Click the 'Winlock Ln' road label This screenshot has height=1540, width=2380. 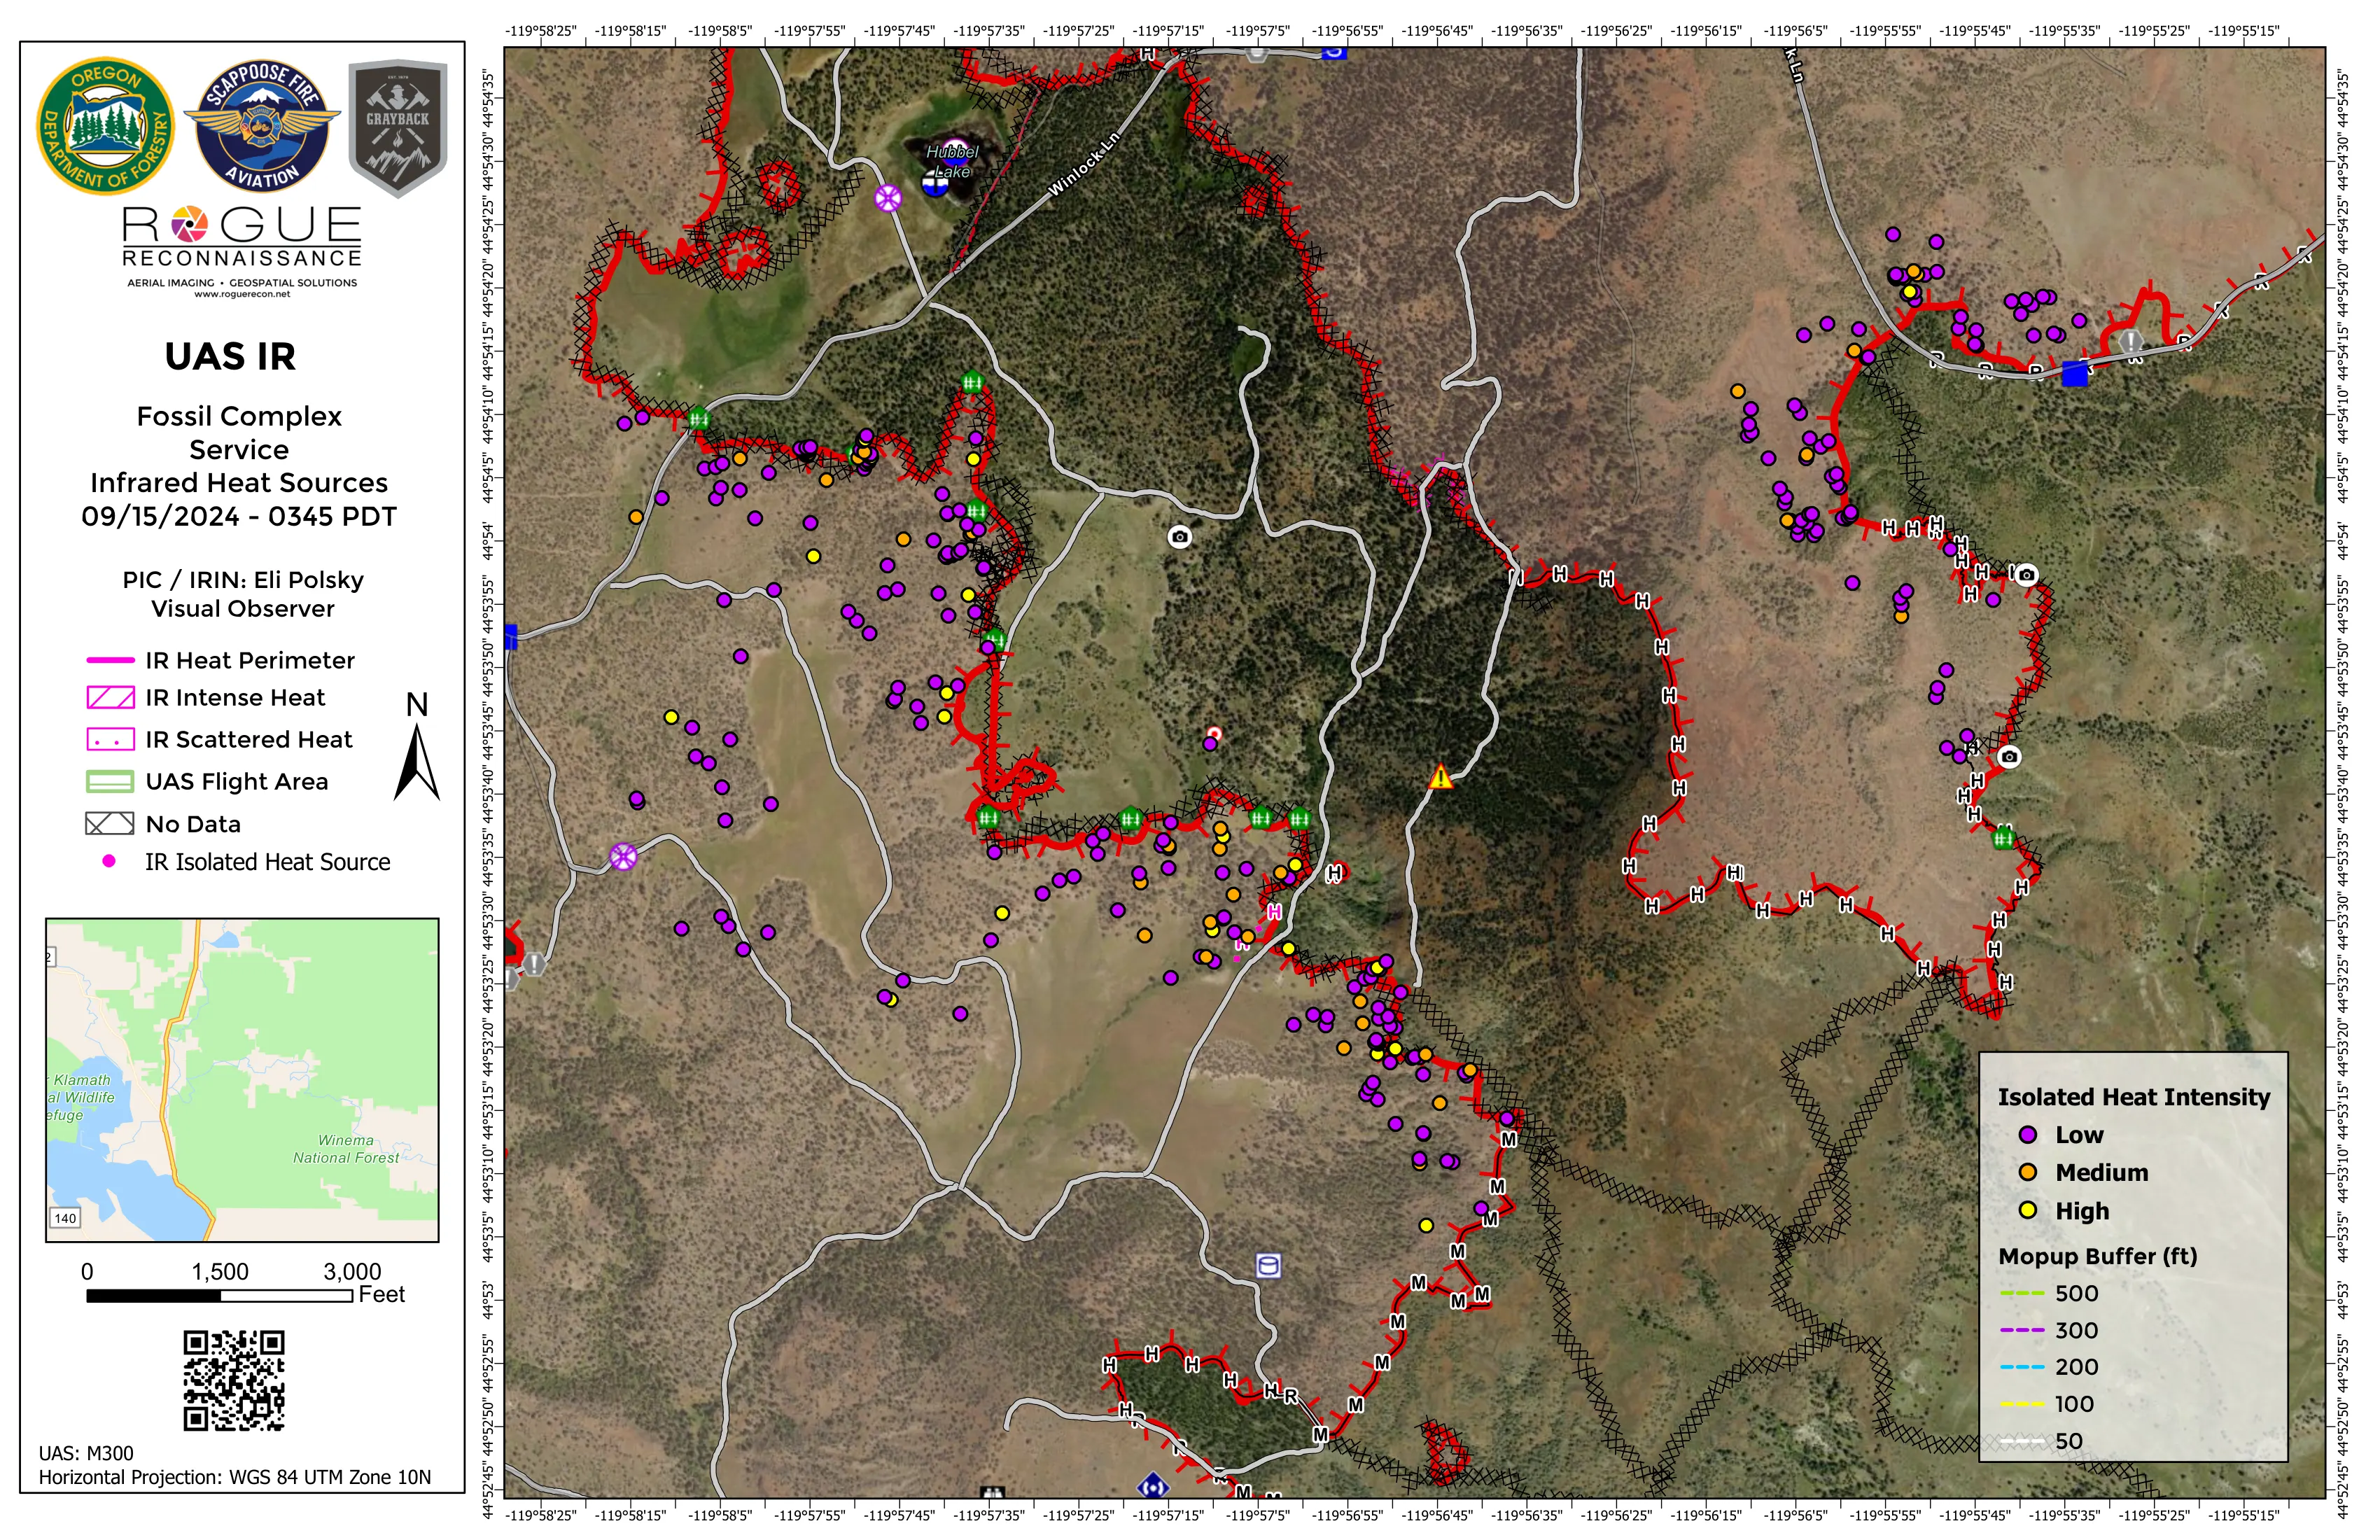click(1085, 165)
